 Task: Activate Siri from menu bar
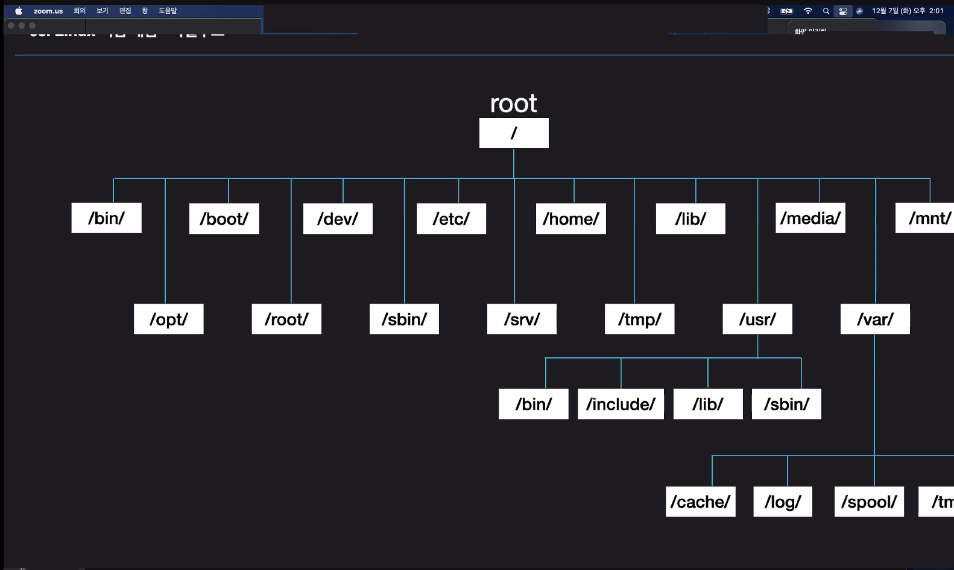859,11
